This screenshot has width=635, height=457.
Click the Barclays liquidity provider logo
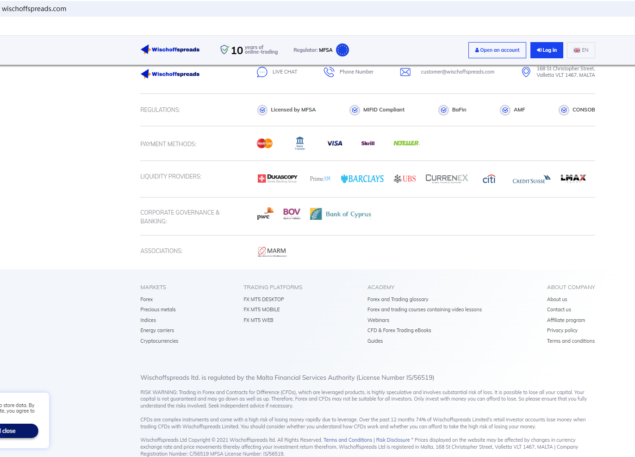[362, 179]
